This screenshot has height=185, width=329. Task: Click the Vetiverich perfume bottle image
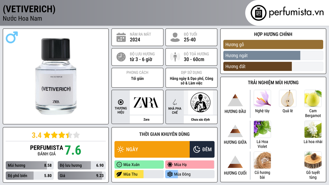click(56, 76)
